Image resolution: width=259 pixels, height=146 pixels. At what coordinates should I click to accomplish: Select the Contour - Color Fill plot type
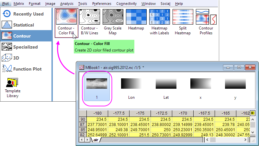click(x=66, y=23)
